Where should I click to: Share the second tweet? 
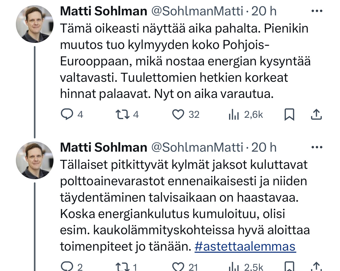coord(316,267)
